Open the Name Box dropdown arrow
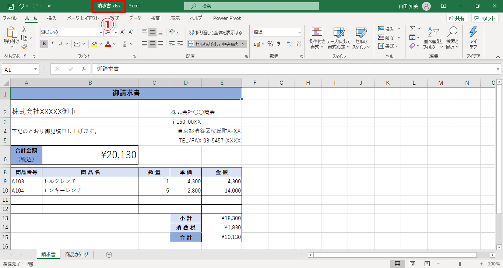Viewport: 503px width, 268px height. pos(36,69)
